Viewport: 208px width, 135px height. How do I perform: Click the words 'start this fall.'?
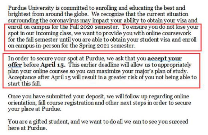[24, 84]
